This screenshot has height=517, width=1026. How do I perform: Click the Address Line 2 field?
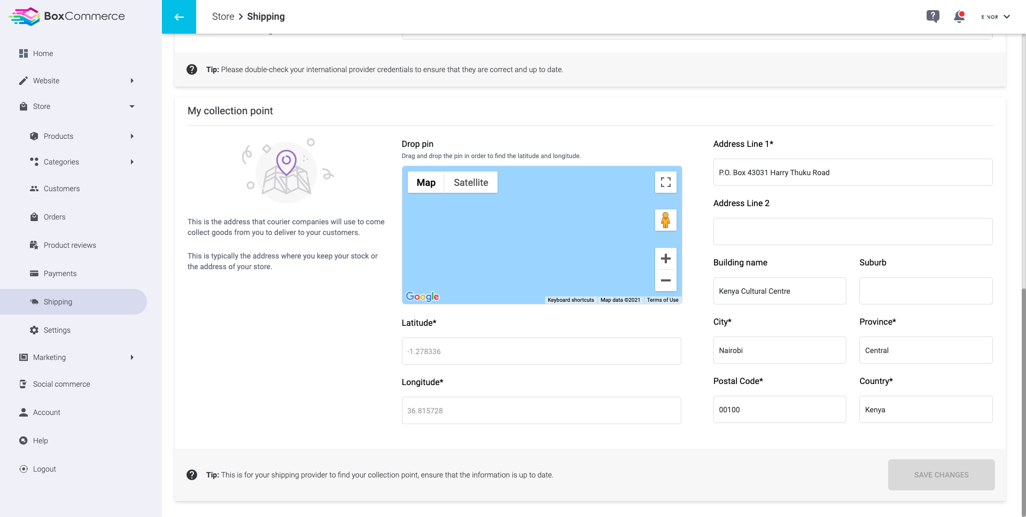(x=853, y=231)
